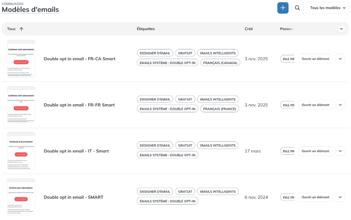
Task: Select the 'Français (Canada)' tag
Action: click(x=220, y=63)
